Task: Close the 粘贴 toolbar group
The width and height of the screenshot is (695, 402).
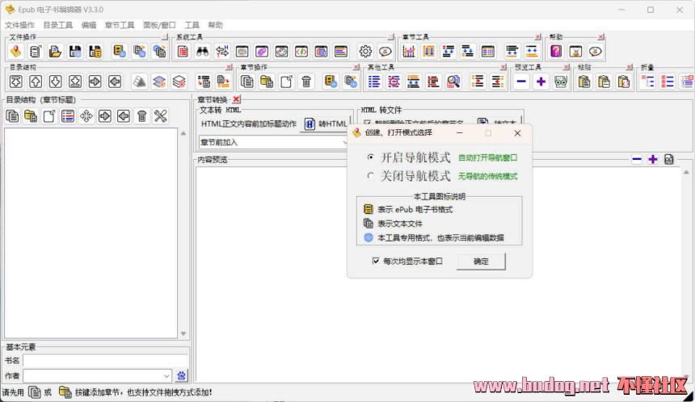Action: [x=630, y=67]
